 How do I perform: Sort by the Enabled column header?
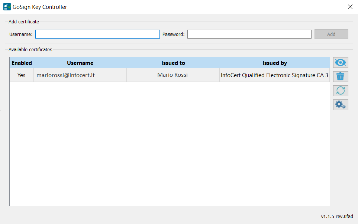click(22, 63)
